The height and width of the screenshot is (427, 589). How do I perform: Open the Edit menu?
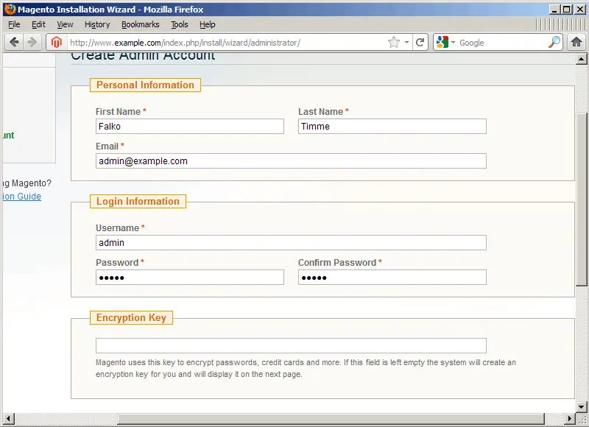click(x=38, y=24)
